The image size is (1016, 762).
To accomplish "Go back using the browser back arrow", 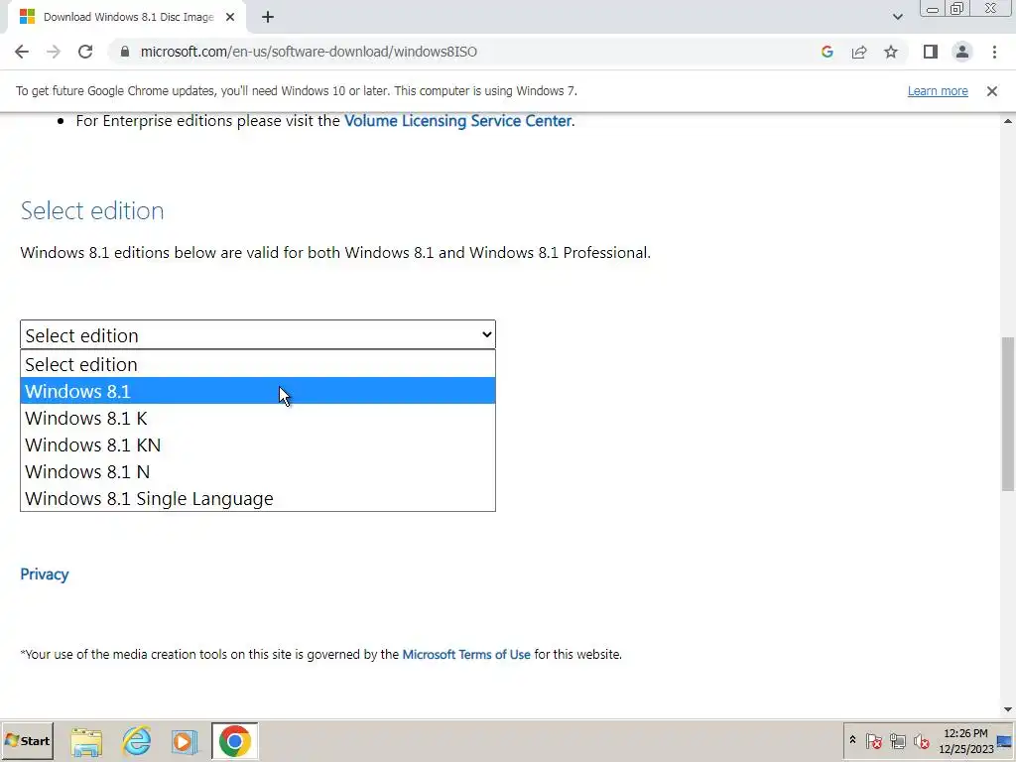I will tap(22, 52).
